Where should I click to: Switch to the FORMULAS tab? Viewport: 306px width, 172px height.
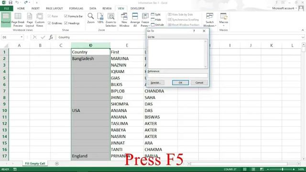[76, 9]
